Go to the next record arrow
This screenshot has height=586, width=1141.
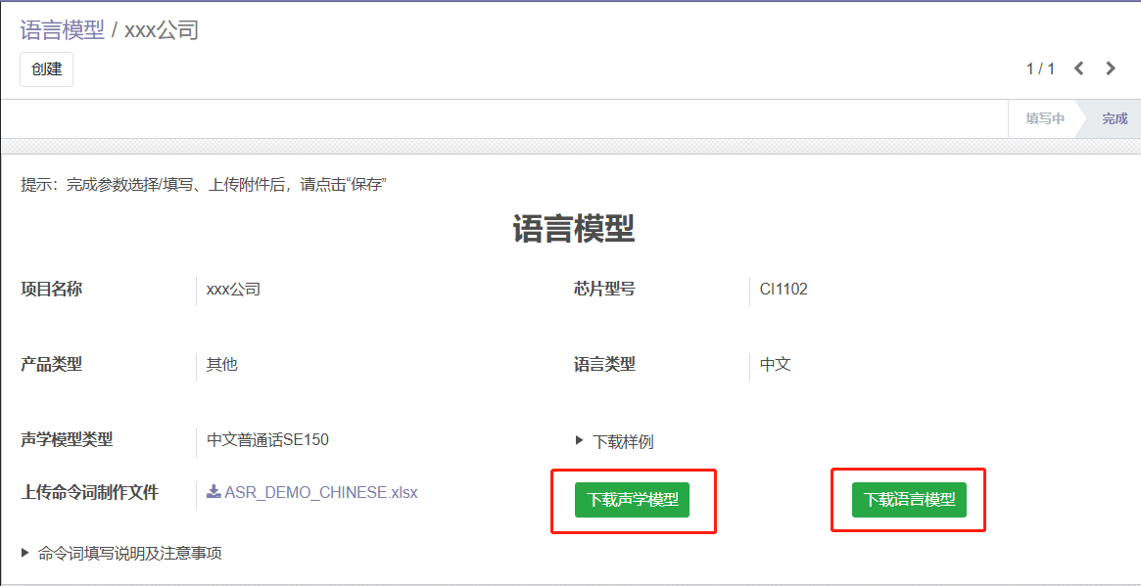click(x=1111, y=69)
